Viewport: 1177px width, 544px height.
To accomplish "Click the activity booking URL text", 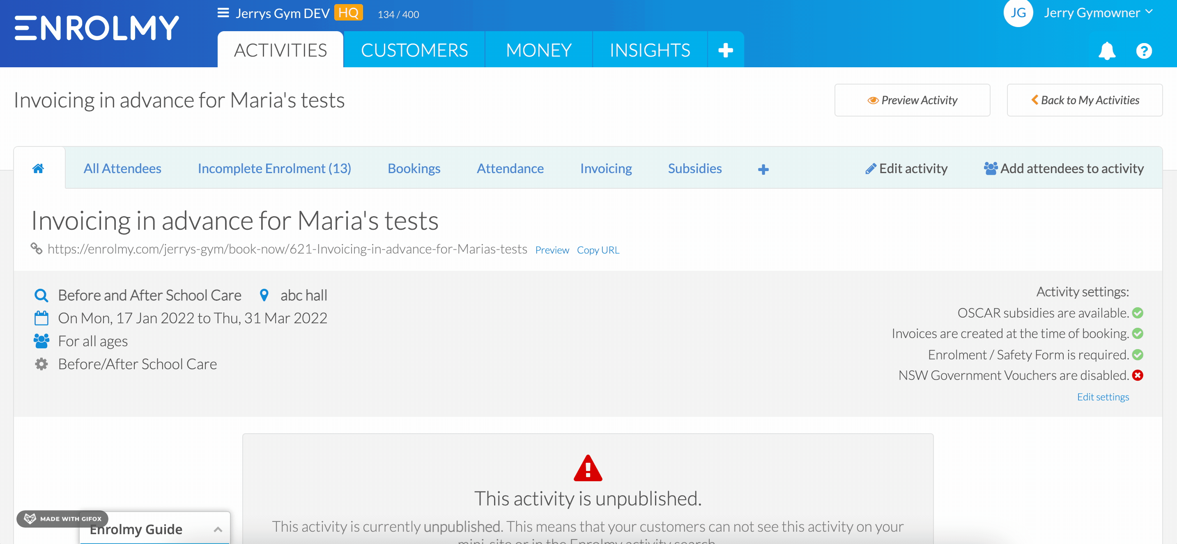I will tap(287, 249).
